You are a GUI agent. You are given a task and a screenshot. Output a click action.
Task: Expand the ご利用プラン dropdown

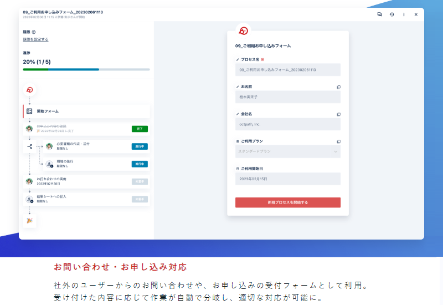tap(287, 151)
